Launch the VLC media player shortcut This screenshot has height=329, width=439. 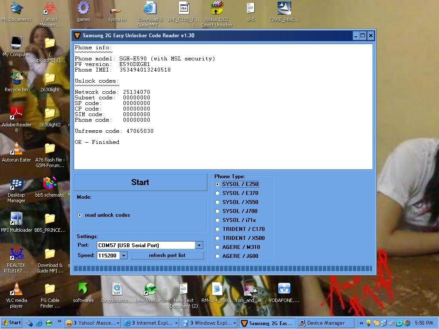(16, 295)
